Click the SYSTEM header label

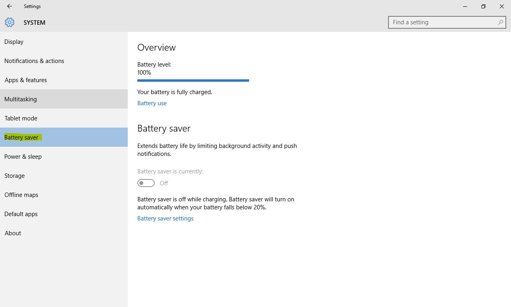(34, 23)
